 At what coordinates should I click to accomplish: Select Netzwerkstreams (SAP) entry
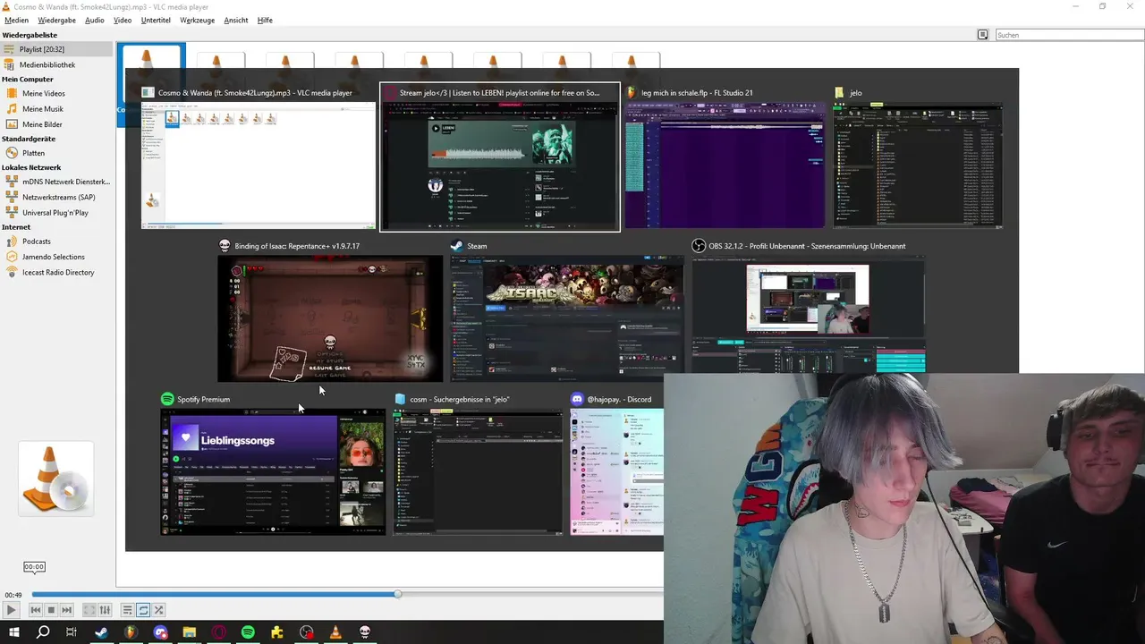[57, 197]
